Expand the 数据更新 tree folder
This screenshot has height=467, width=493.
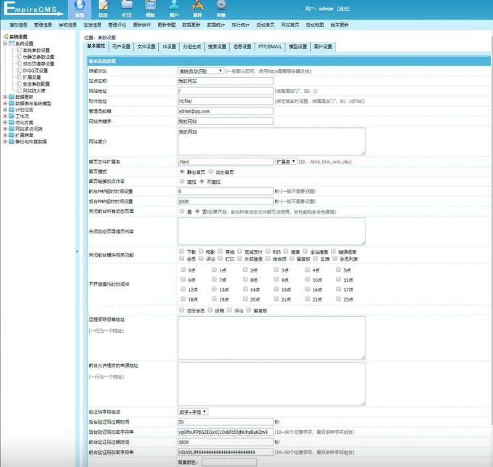[x=5, y=97]
